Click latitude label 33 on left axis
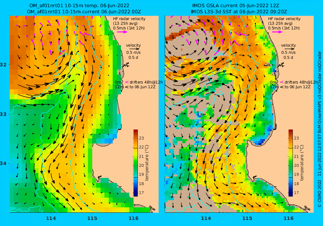 (4, 114)
